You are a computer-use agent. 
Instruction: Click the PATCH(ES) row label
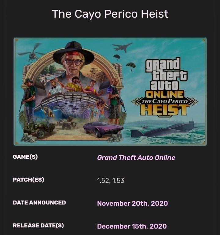[28, 180]
